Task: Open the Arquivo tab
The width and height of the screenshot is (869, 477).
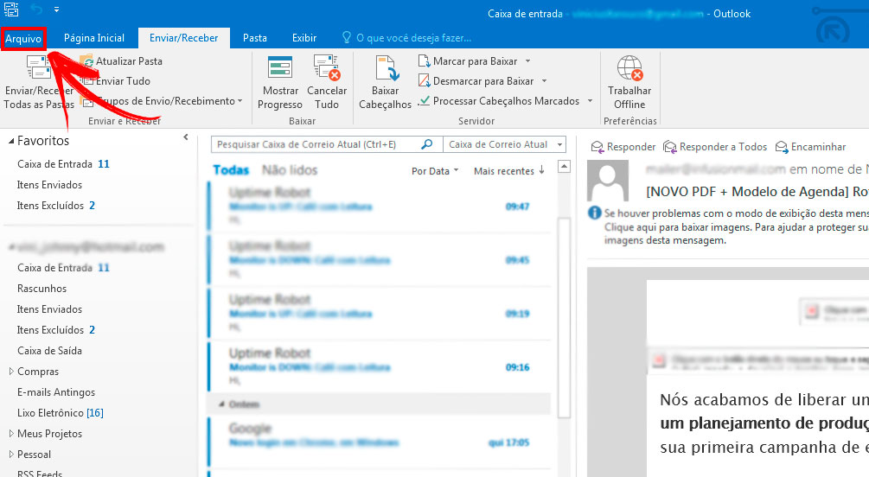Action: (23, 38)
